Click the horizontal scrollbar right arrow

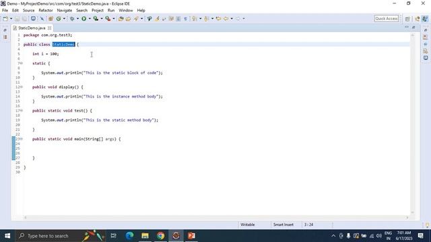[407, 218]
